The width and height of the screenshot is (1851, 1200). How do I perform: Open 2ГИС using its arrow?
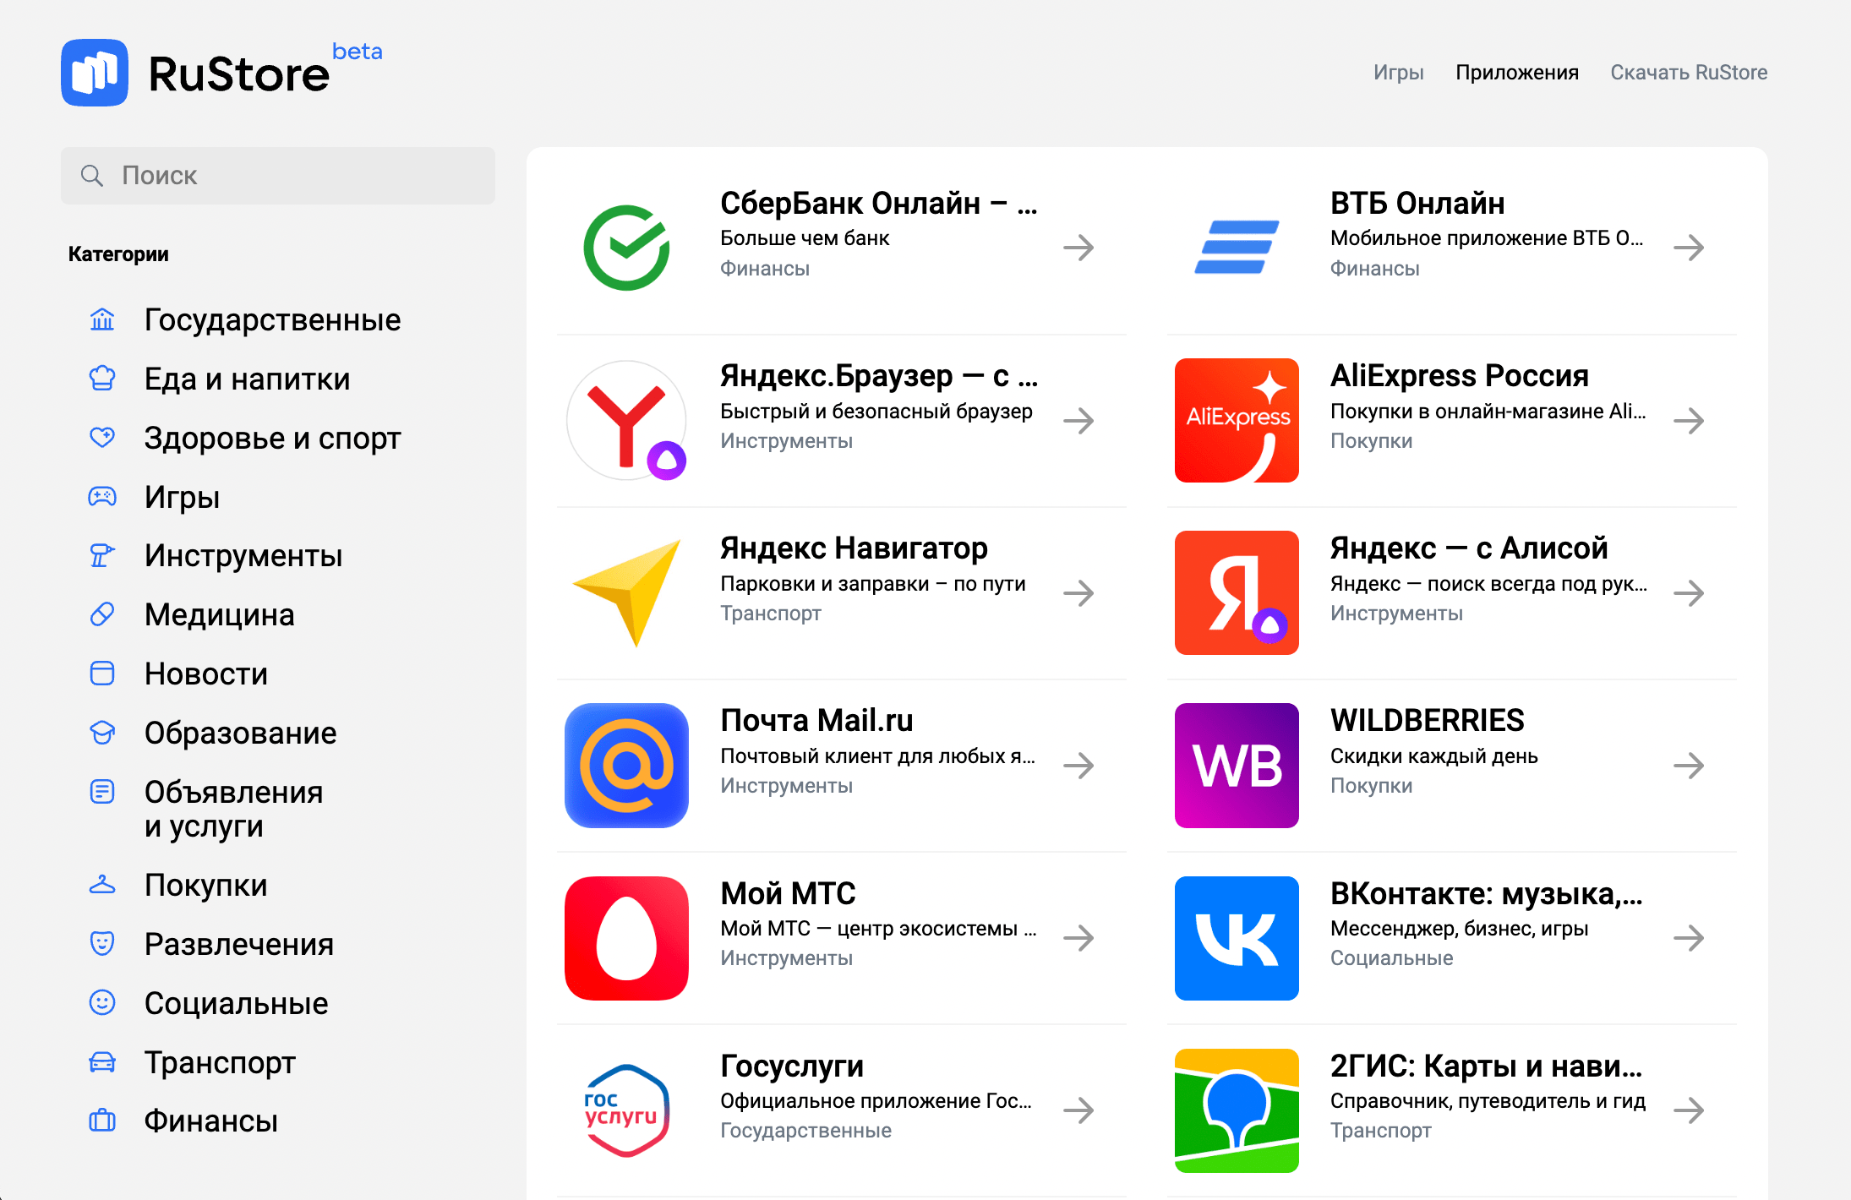click(x=1689, y=1110)
